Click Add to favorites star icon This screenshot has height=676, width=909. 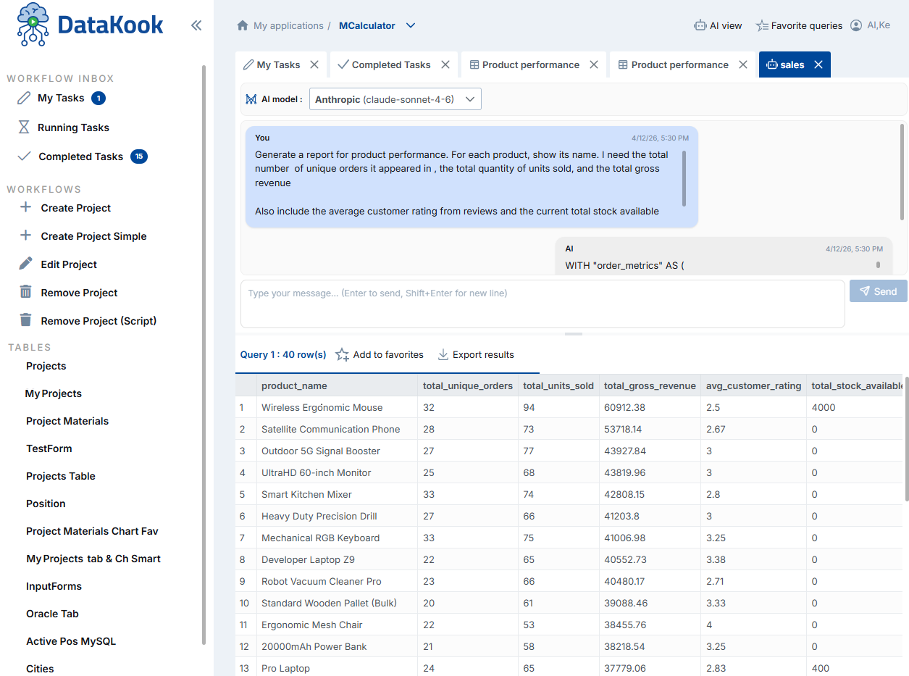(x=342, y=355)
